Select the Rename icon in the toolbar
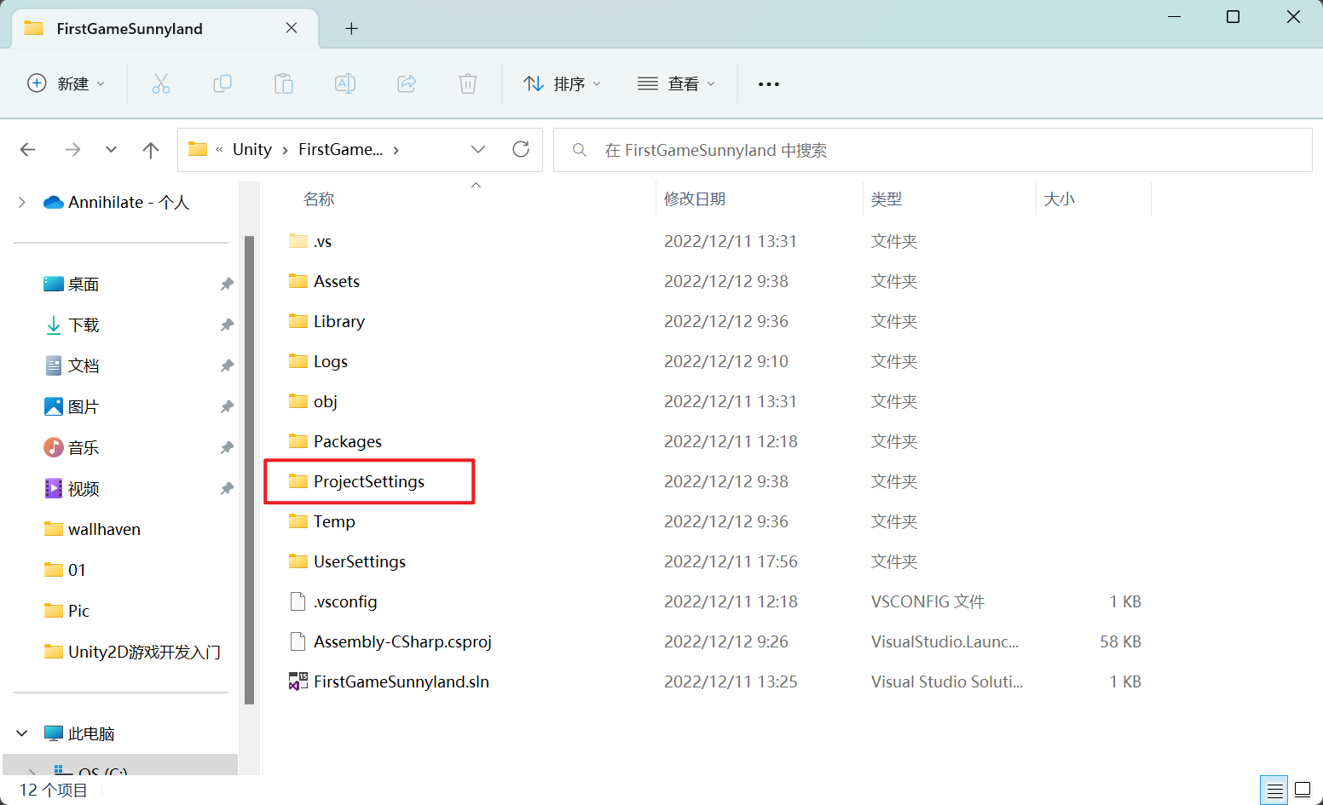 pyautogui.click(x=345, y=83)
